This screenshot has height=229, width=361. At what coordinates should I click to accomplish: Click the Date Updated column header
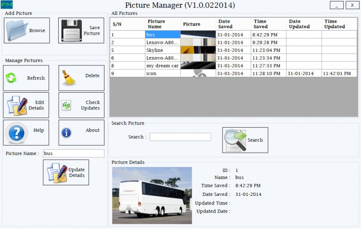(304, 24)
